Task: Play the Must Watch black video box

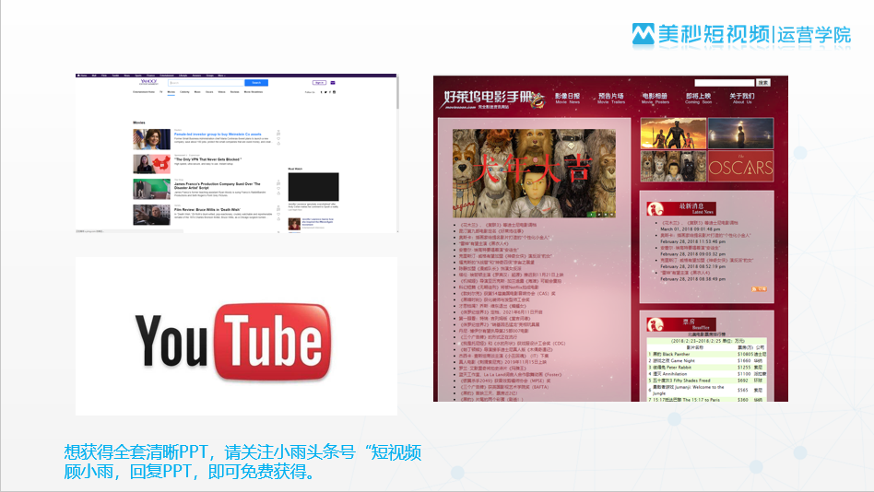Action: [313, 187]
